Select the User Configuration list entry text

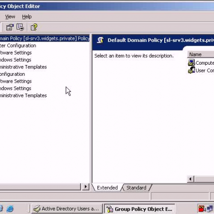click(205, 71)
